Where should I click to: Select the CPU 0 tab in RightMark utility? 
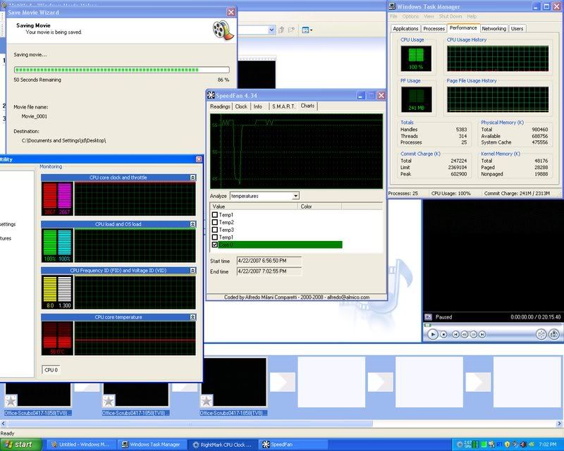[51, 370]
